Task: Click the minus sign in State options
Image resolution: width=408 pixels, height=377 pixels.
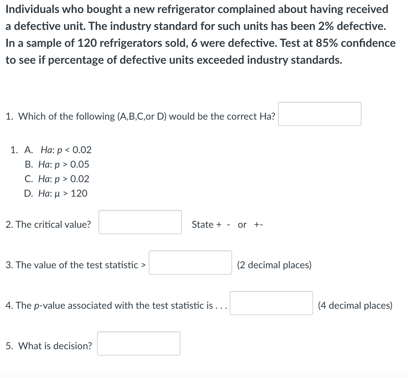Action: pyautogui.click(x=228, y=224)
